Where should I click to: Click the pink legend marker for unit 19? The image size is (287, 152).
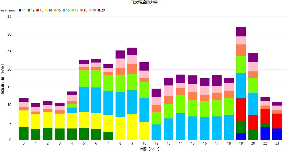click(90, 10)
